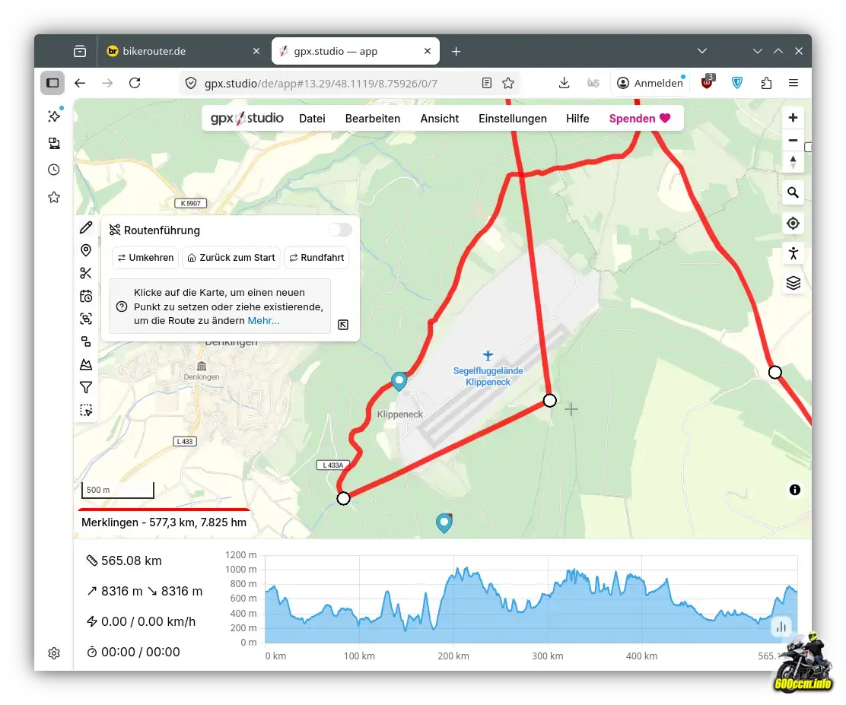Select the pencil routing tool
846x705 pixels.
[86, 227]
